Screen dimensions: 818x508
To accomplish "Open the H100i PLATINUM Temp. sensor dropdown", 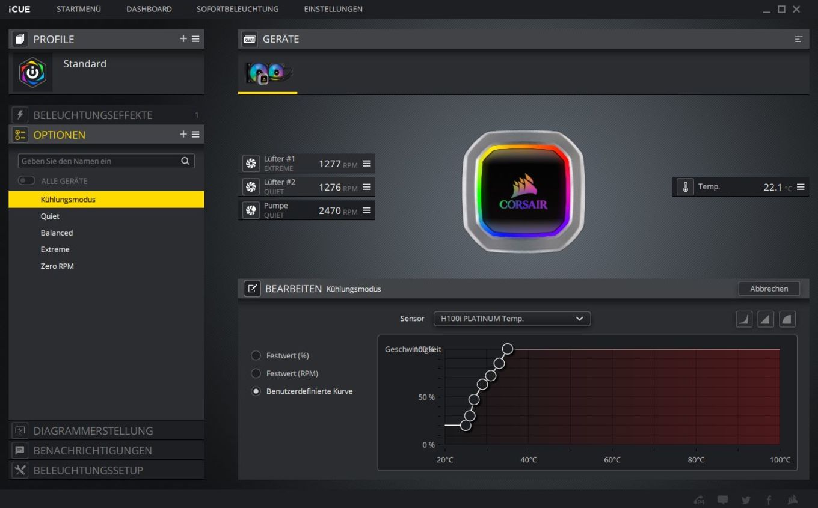I will click(x=512, y=319).
